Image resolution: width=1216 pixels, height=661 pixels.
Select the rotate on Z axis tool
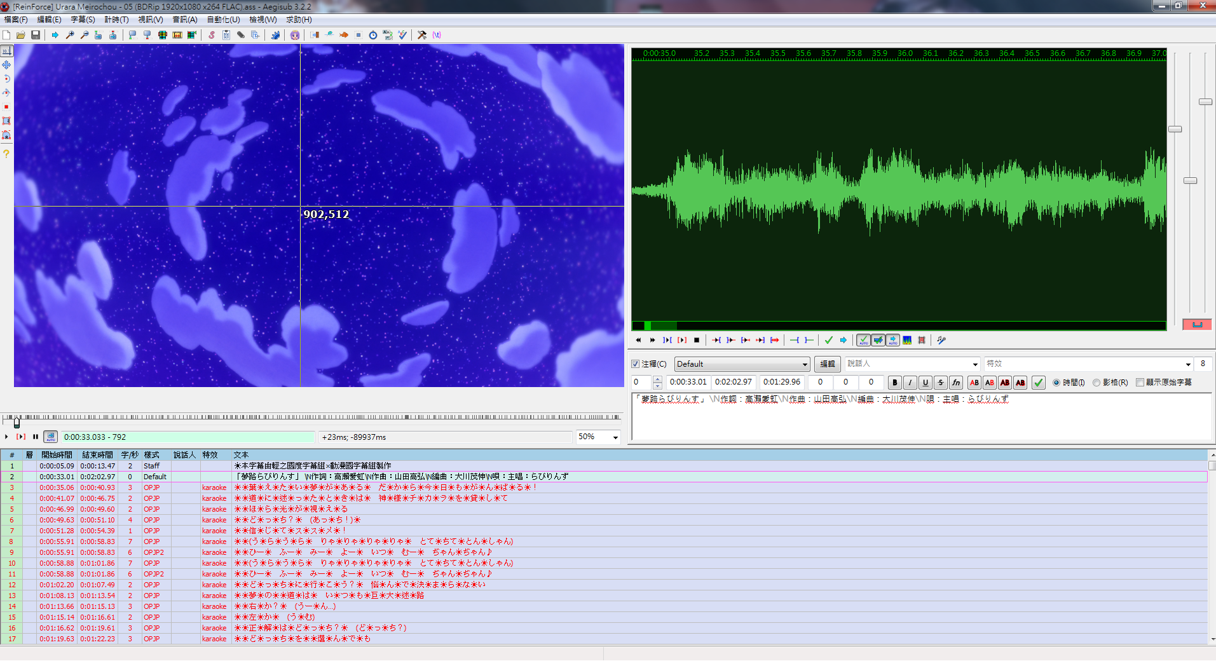6,79
